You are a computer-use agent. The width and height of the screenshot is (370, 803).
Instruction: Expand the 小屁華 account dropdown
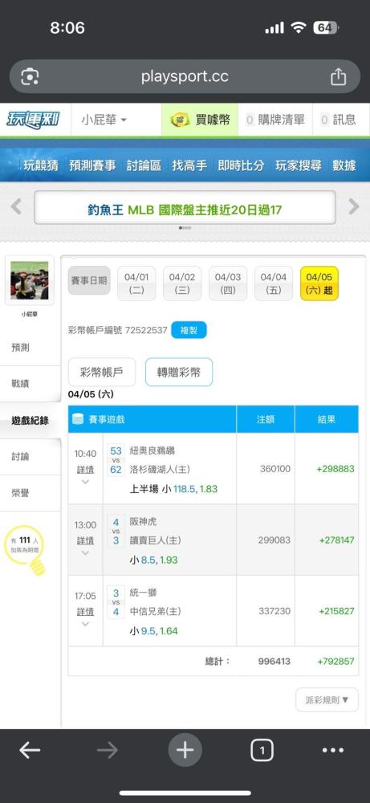tap(104, 120)
